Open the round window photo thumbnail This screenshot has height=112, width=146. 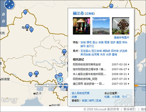coord(121,26)
